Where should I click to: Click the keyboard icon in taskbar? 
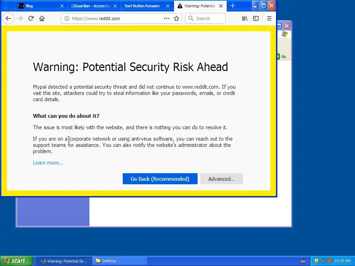pyautogui.click(x=303, y=261)
